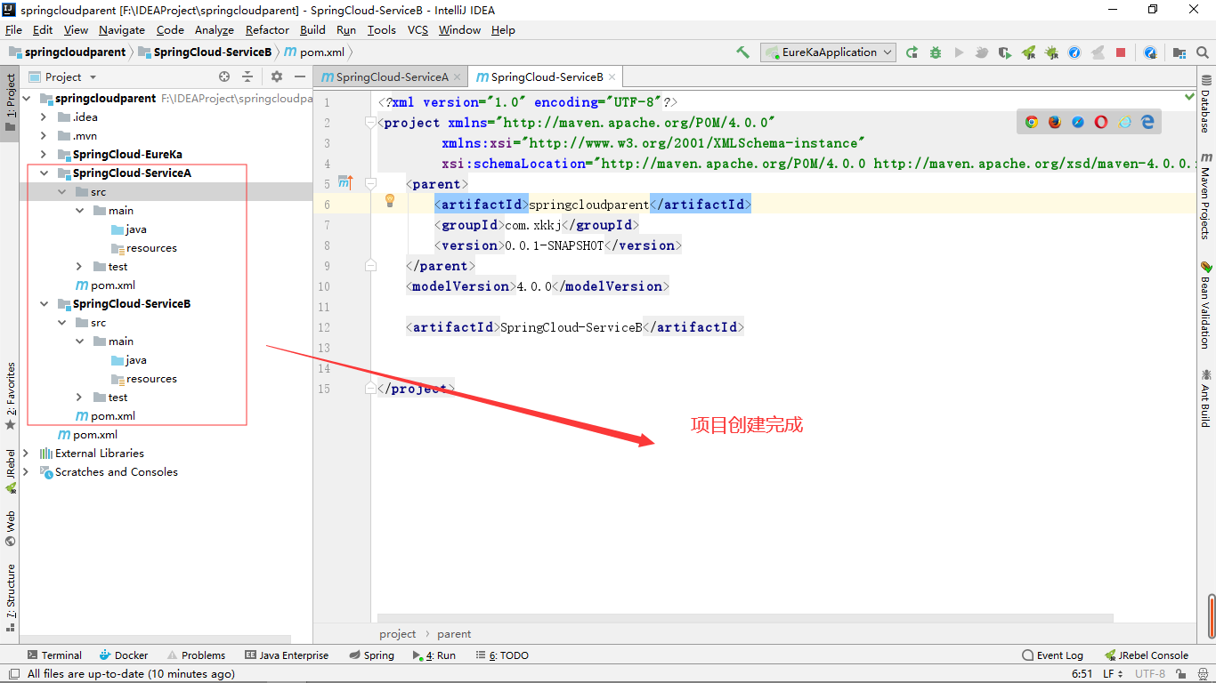Expand the SpringCloud-EureKa module arrow
The width and height of the screenshot is (1216, 683).
[44, 155]
